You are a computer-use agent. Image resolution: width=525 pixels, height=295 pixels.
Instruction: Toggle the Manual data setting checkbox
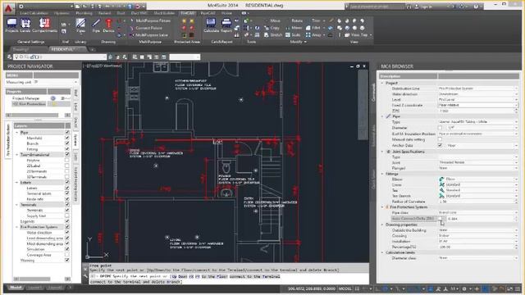coord(440,139)
